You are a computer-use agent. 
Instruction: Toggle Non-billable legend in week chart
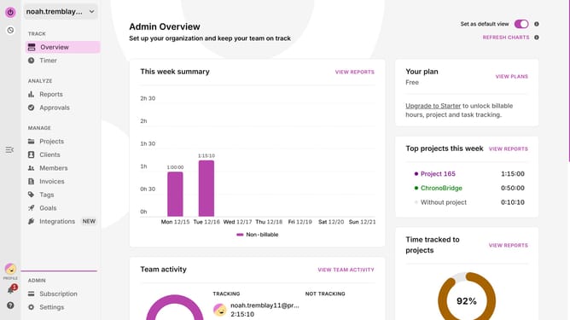258,235
